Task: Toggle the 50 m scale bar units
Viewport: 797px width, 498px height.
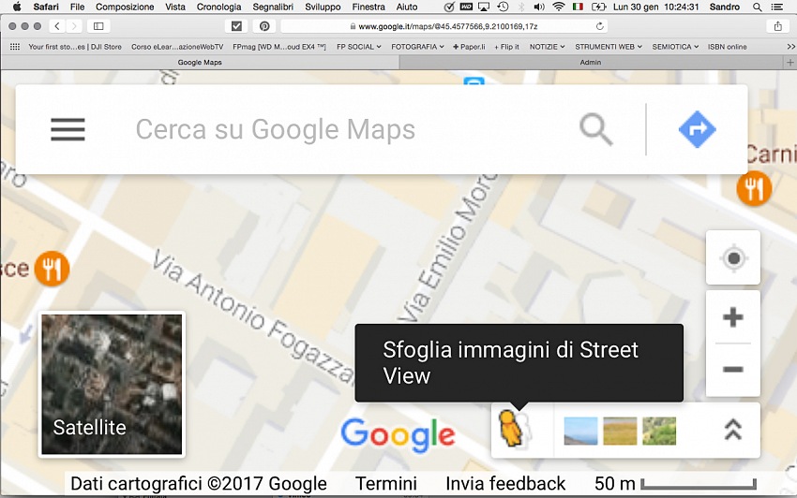Action: (x=675, y=483)
